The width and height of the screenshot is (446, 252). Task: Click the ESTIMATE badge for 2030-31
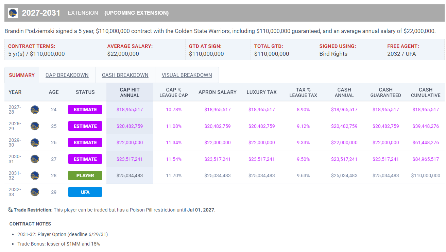coord(85,159)
